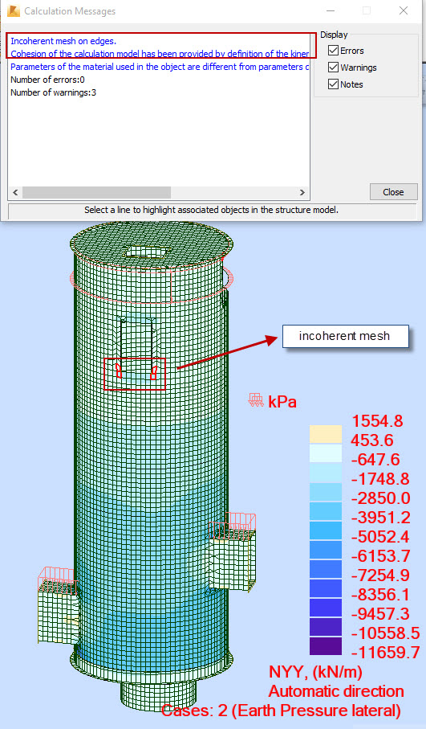This screenshot has height=729, width=426.
Task: Select the 'Incoherent mesh on edges.' message line
Action: 63,41
